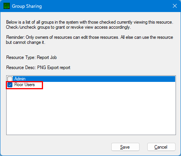Click the Reminder text about resource owners
181x156 pixels.
(90, 37)
